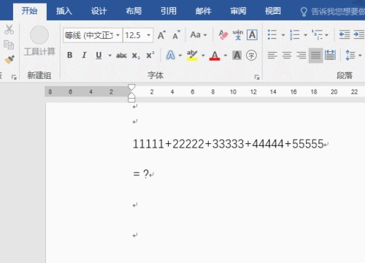365x263 pixels.
Task: Open Clipboard dialog launcher
Action: 14,77
